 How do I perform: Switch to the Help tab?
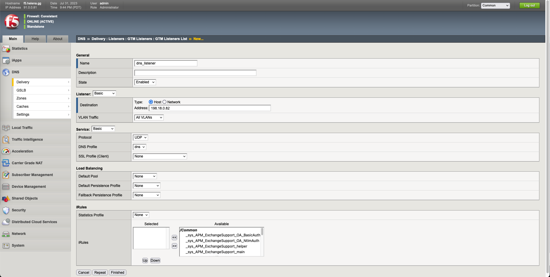point(35,39)
